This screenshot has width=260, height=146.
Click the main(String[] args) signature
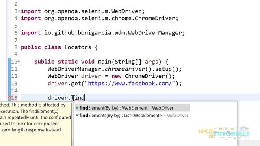click(x=130, y=62)
